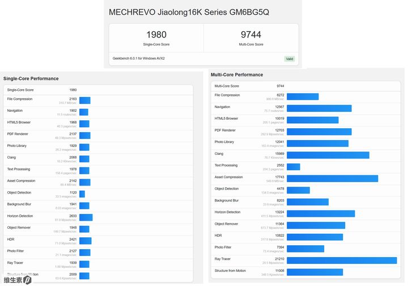The height and width of the screenshot is (286, 408).
Task: Select Object Remover row in Single-Core table
Action: pyautogui.click(x=99, y=230)
